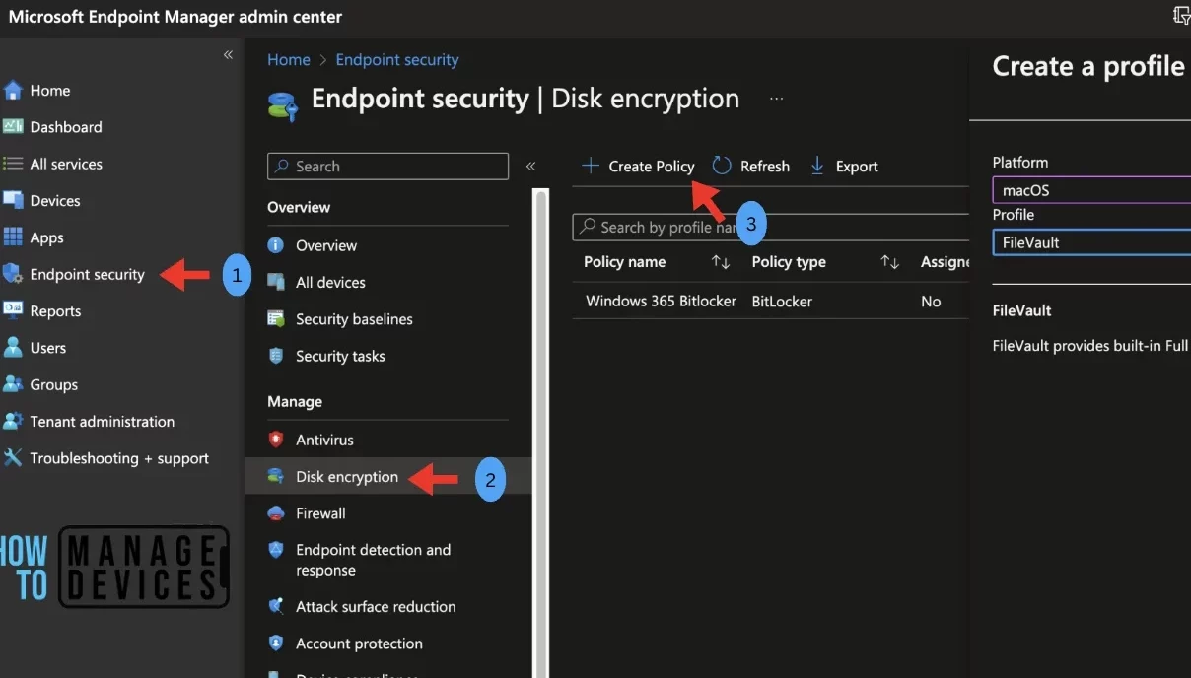Click the Endpoint security breadcrumb link
The height and width of the screenshot is (678, 1191).
click(x=397, y=60)
